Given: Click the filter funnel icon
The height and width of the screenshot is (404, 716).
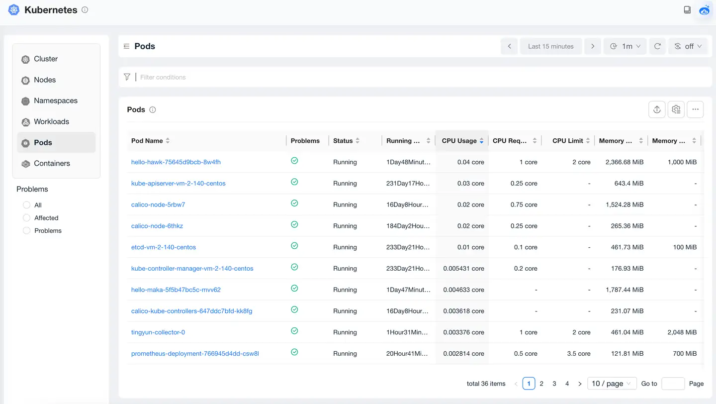Looking at the screenshot, I should 127,77.
